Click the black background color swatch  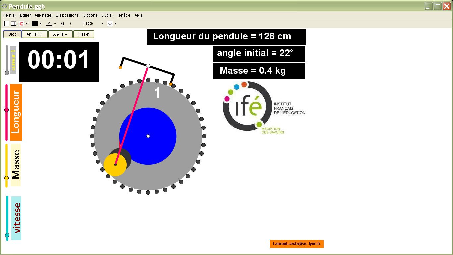pos(34,24)
